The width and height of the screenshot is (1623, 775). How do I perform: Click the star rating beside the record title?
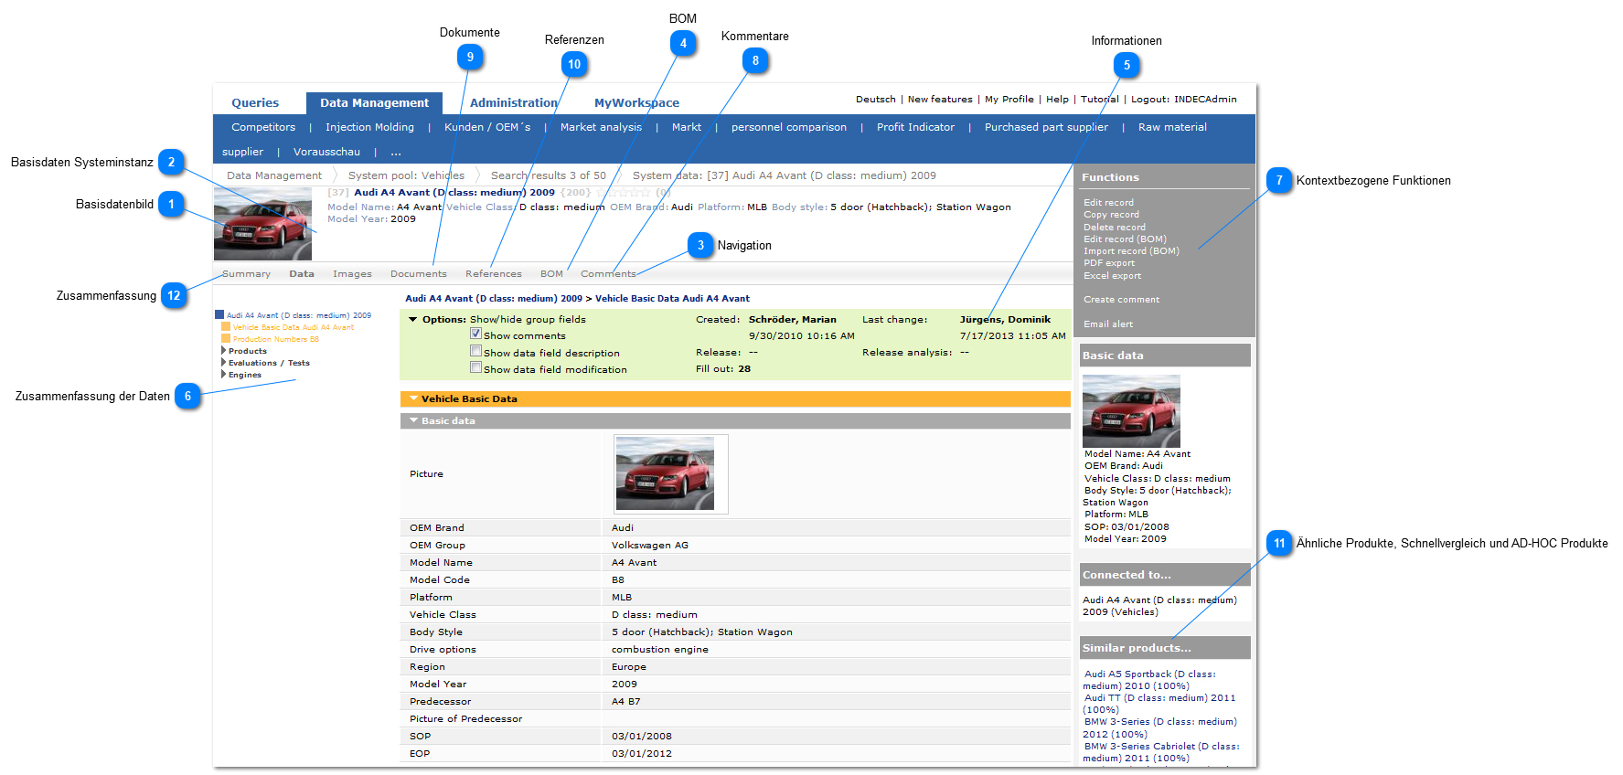(623, 193)
